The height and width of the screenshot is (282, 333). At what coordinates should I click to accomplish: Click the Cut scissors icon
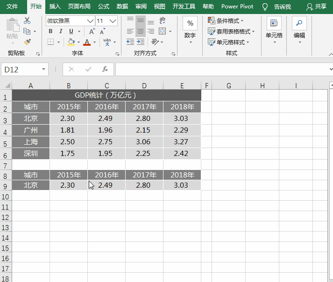click(27, 21)
